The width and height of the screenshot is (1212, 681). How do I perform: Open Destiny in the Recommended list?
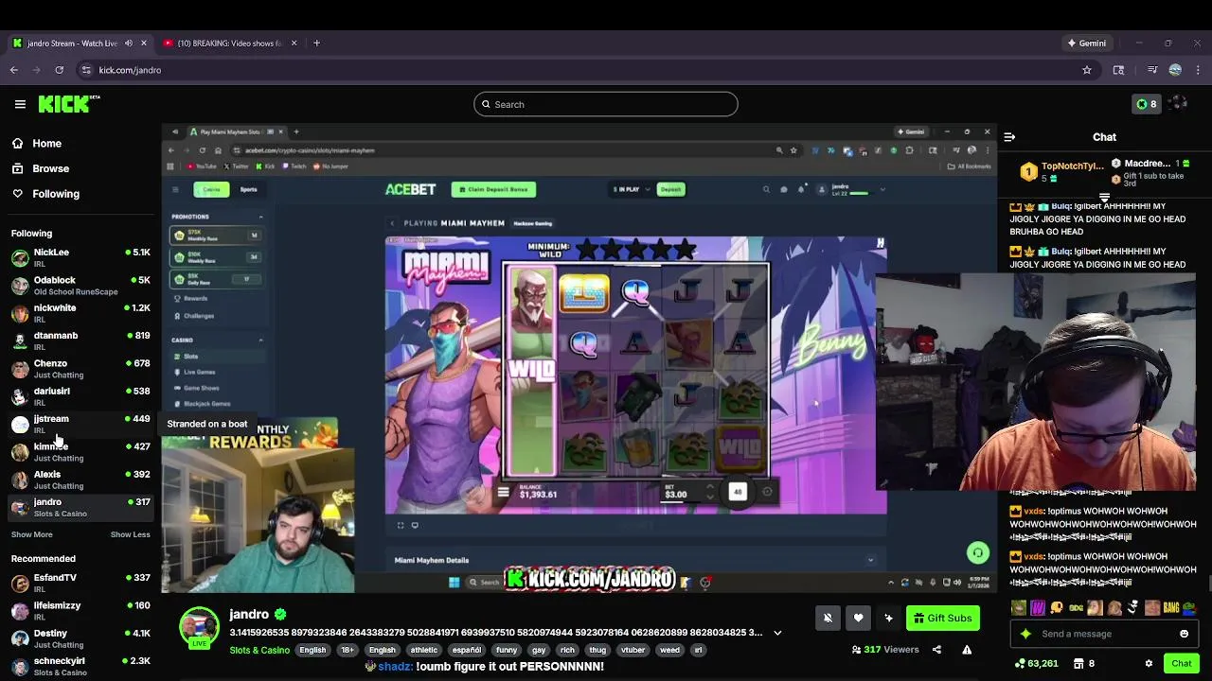click(x=80, y=638)
